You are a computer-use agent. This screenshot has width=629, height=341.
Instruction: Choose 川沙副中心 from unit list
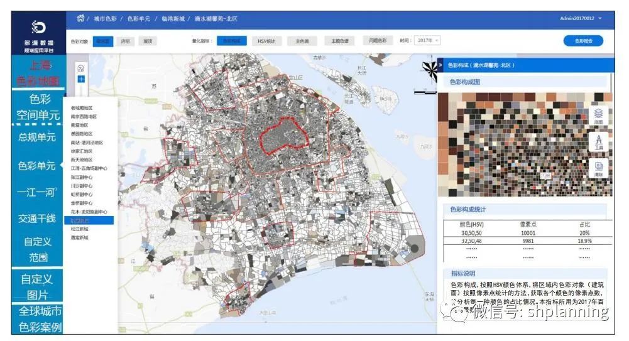coord(82,186)
